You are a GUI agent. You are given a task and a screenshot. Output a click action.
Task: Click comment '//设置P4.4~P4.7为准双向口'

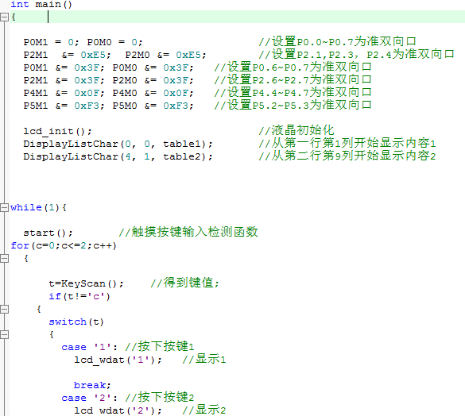(x=293, y=93)
